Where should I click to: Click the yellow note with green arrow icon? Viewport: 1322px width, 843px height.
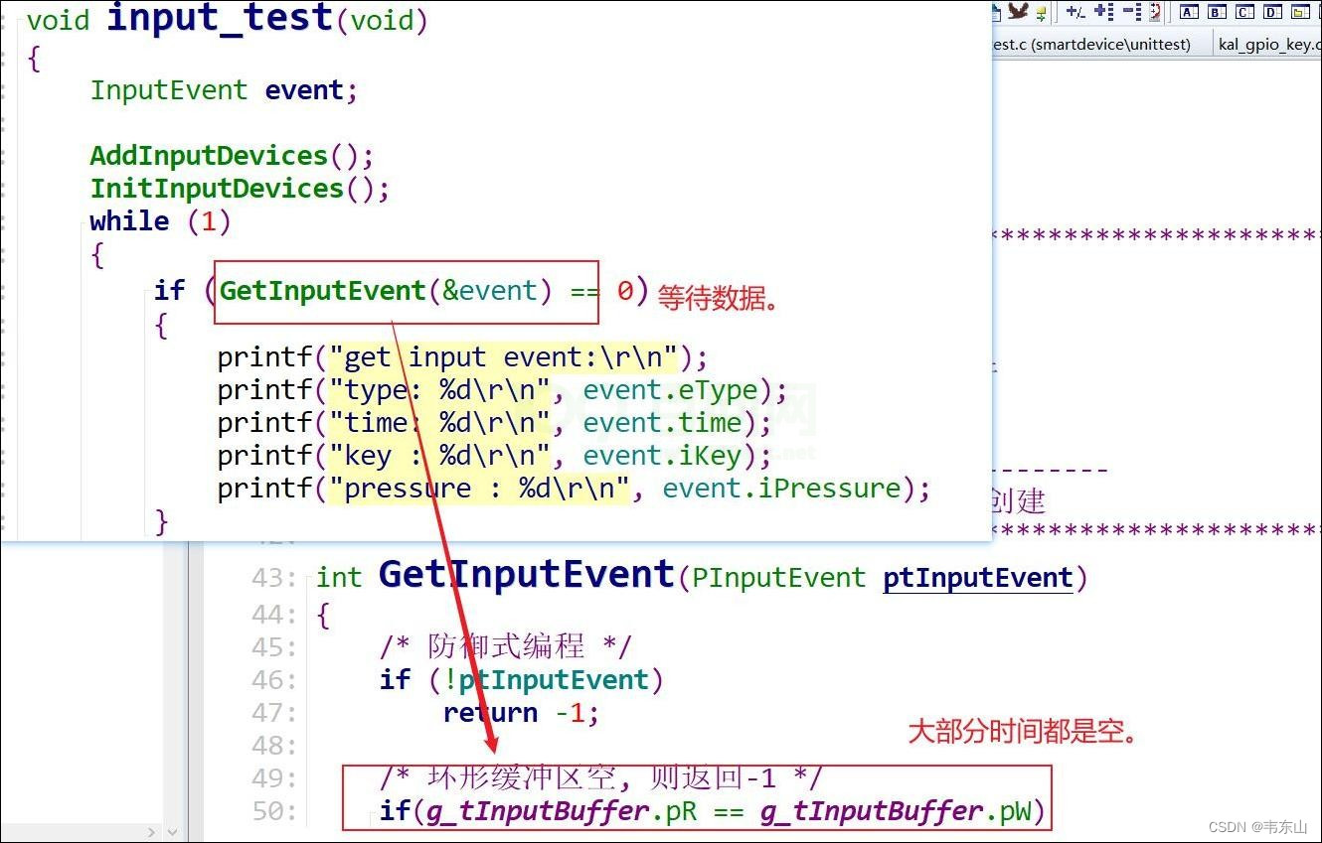pos(1041,13)
